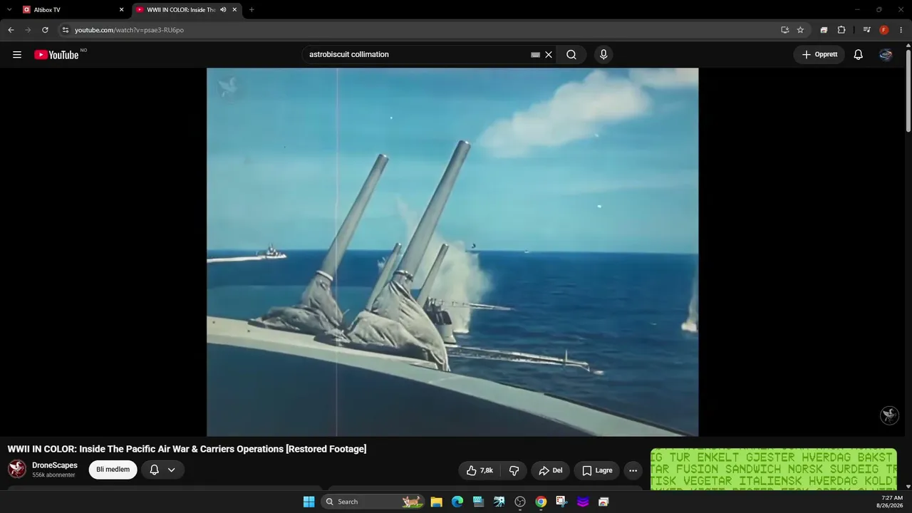Open the Chrome three-dot menu
The height and width of the screenshot is (513, 912).
(x=901, y=30)
